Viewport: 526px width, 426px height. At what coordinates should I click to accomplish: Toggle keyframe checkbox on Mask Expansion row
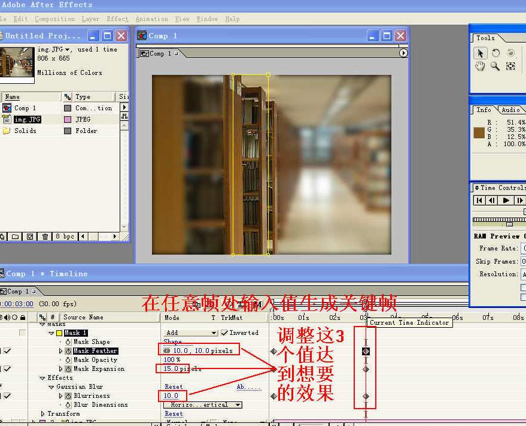tap(7, 369)
